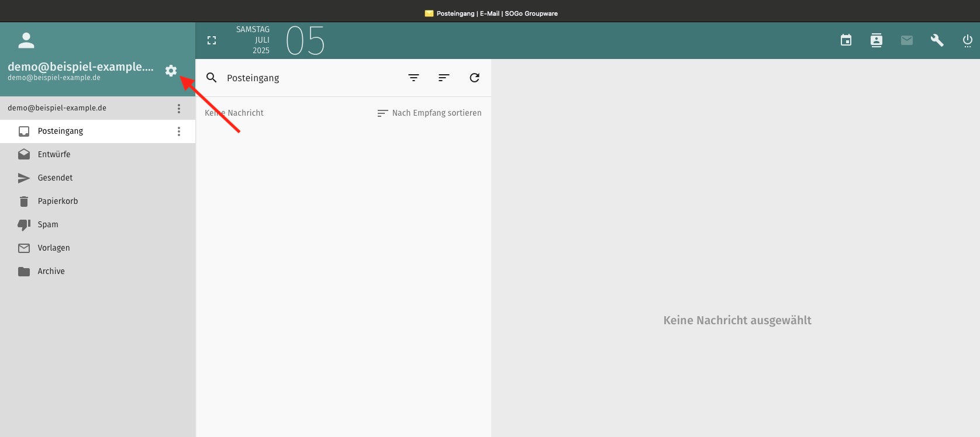
Task: Toggle fullscreen expand icon
Action: [212, 40]
